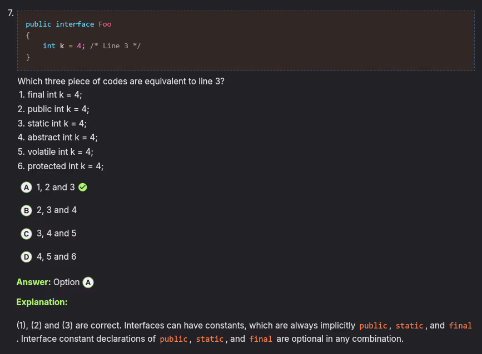
Task: Click the Answer: label
Action: click(x=33, y=282)
